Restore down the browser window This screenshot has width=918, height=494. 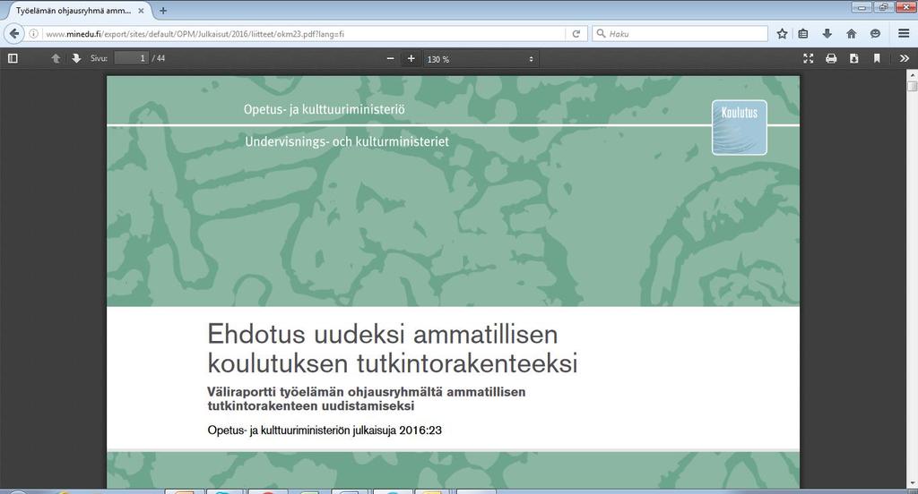click(x=883, y=7)
